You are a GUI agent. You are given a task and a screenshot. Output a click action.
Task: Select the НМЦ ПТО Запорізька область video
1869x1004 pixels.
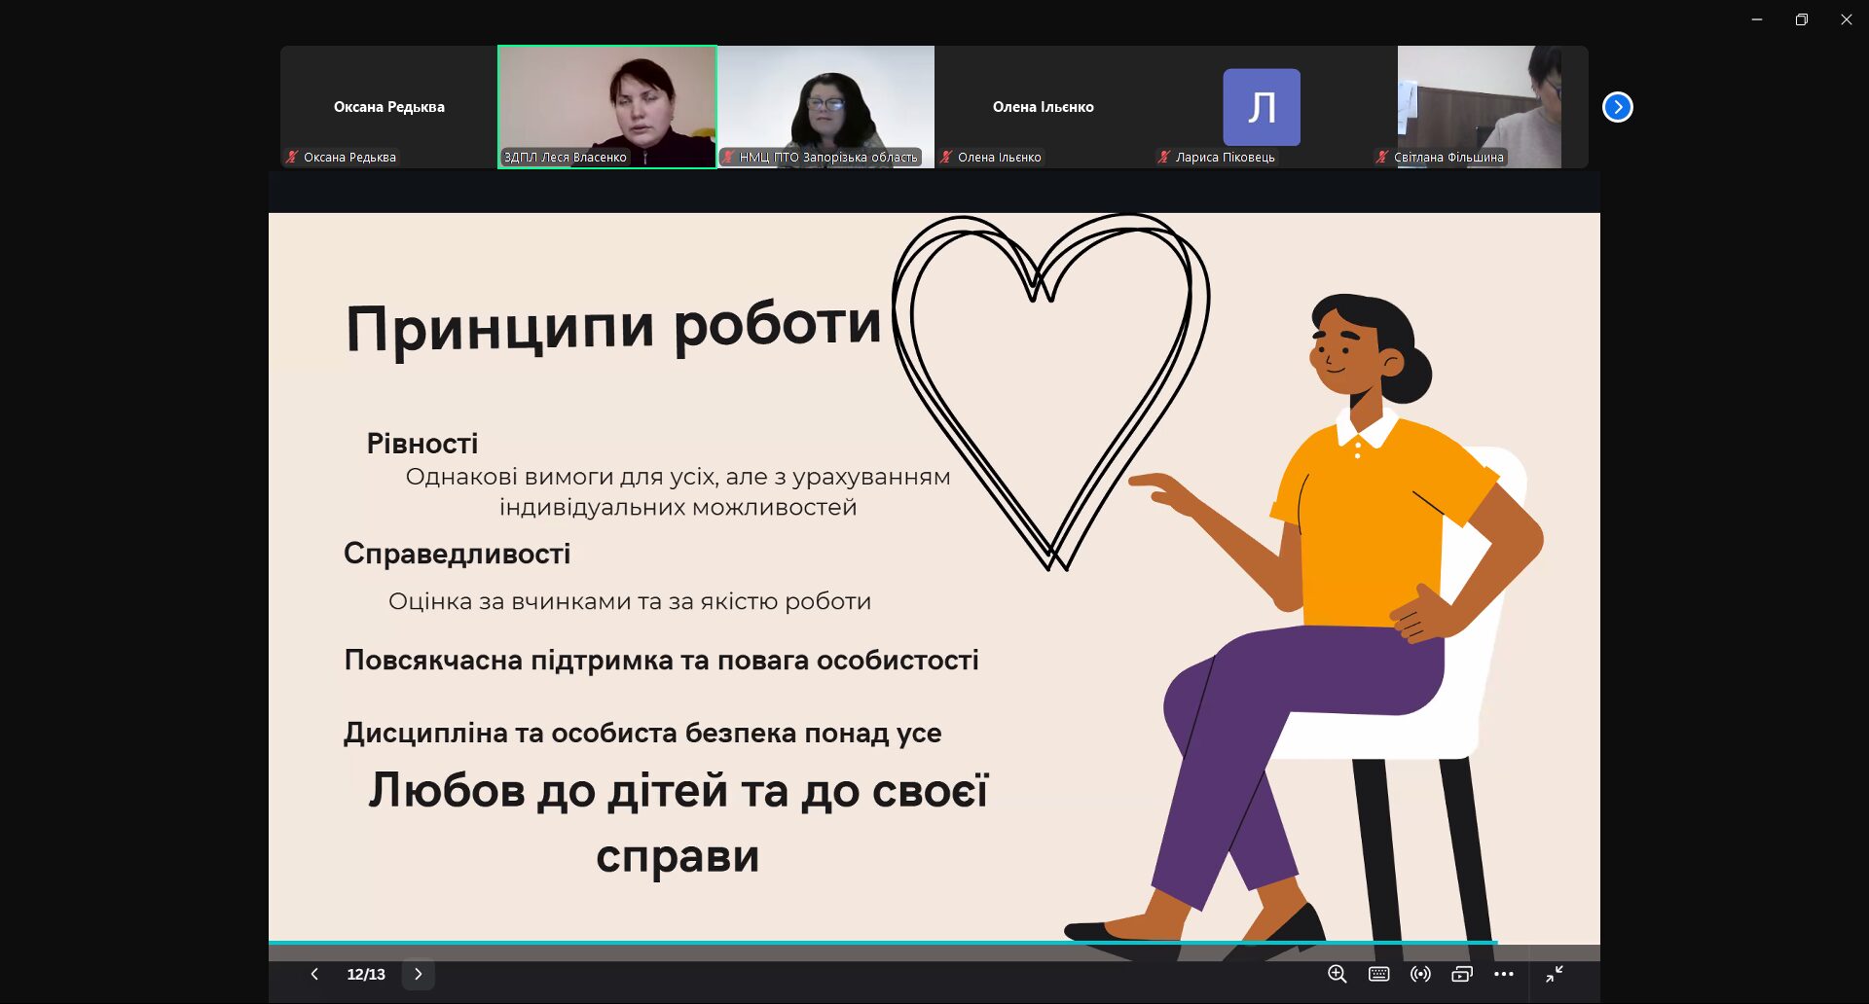tap(825, 107)
